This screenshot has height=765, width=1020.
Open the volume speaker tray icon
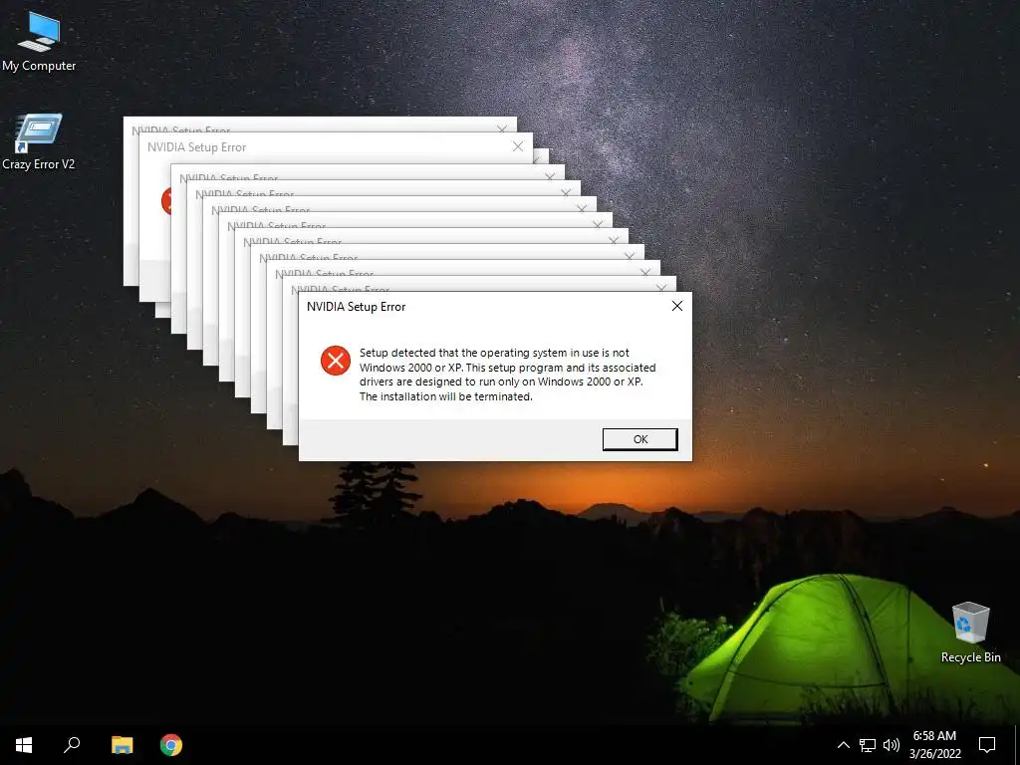892,745
